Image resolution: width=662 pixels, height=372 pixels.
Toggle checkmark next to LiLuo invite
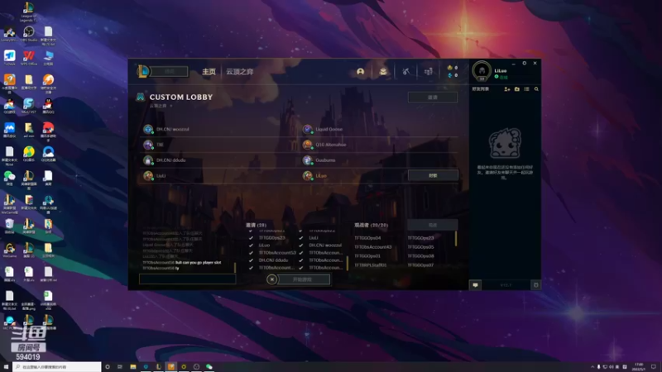coord(251,246)
